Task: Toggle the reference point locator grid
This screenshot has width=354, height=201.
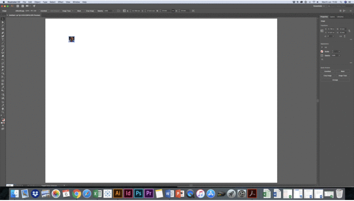Action: [x=322, y=31]
